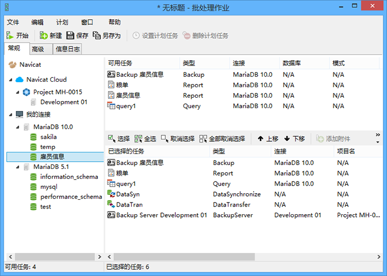Collapse the MariaDB 5.1 connection node

pyautogui.click(x=18, y=167)
